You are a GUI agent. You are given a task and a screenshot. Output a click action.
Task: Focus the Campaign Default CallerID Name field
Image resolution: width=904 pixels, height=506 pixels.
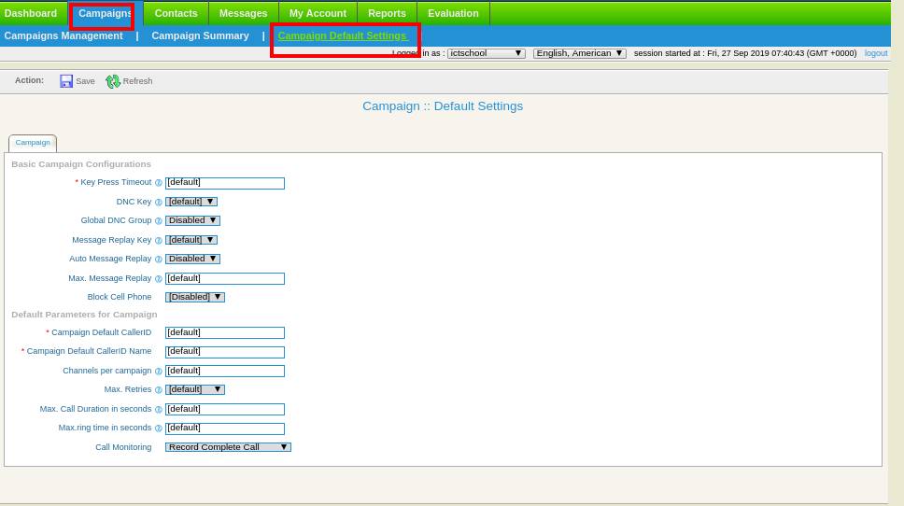coord(225,352)
